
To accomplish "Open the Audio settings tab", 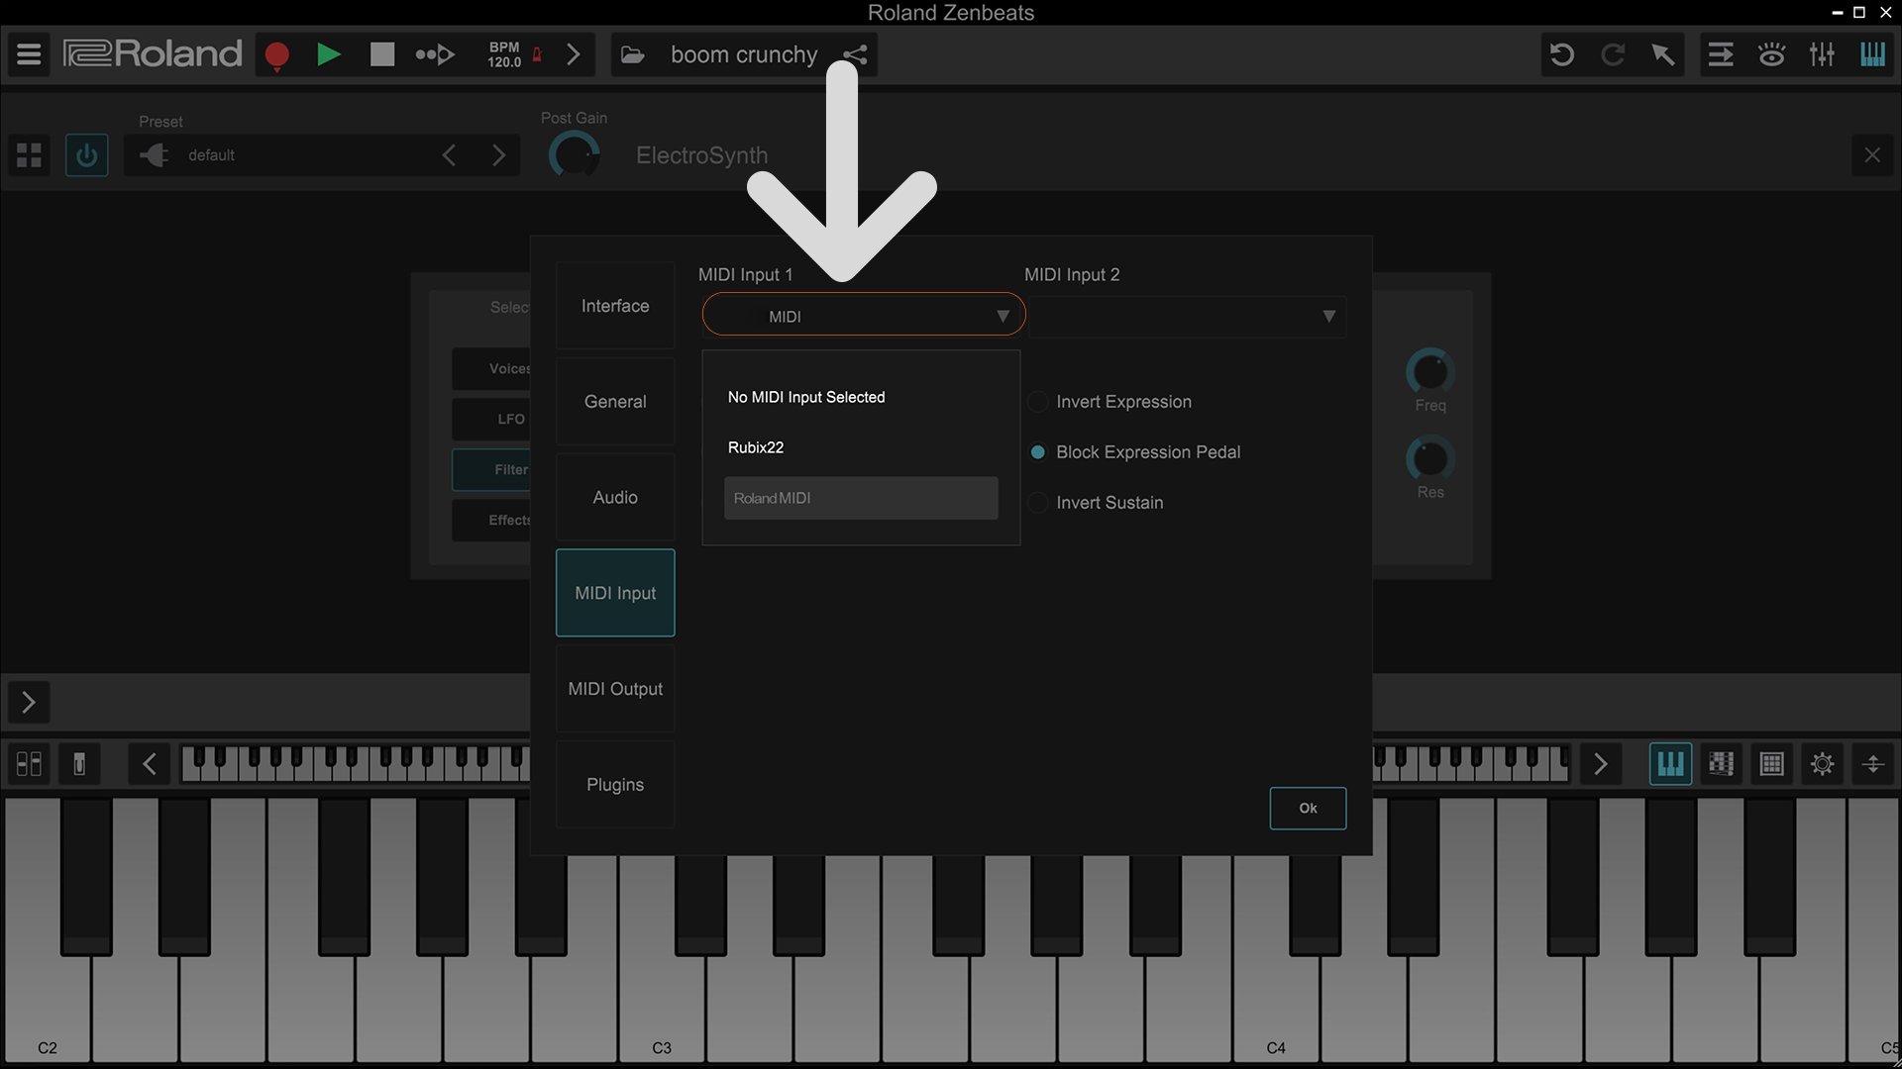I will 615,498.
